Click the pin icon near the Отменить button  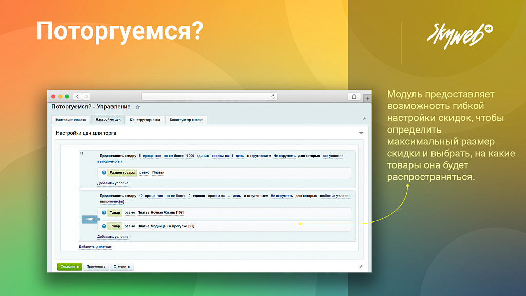point(361,266)
